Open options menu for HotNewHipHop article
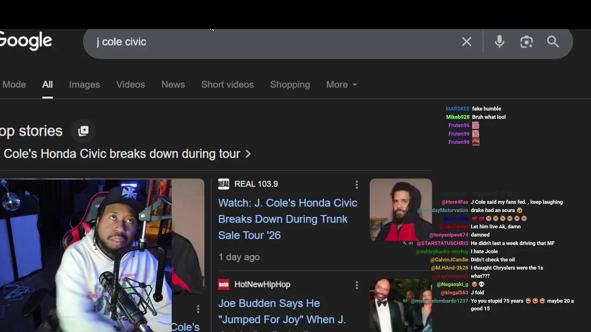This screenshot has width=591, height=332. tap(356, 285)
